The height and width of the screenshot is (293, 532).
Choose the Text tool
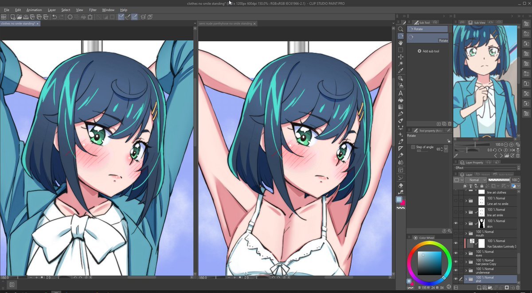[x=400, y=93]
